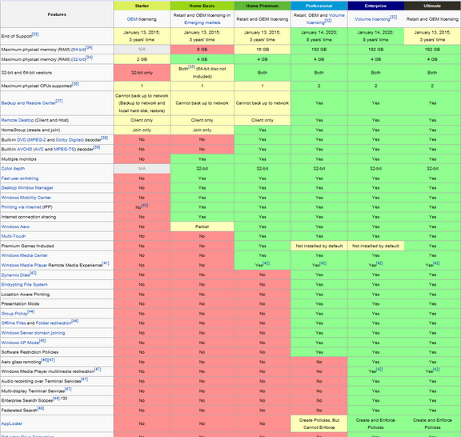
Task: Open Volume licensing link in Professional column
Action: point(326,18)
